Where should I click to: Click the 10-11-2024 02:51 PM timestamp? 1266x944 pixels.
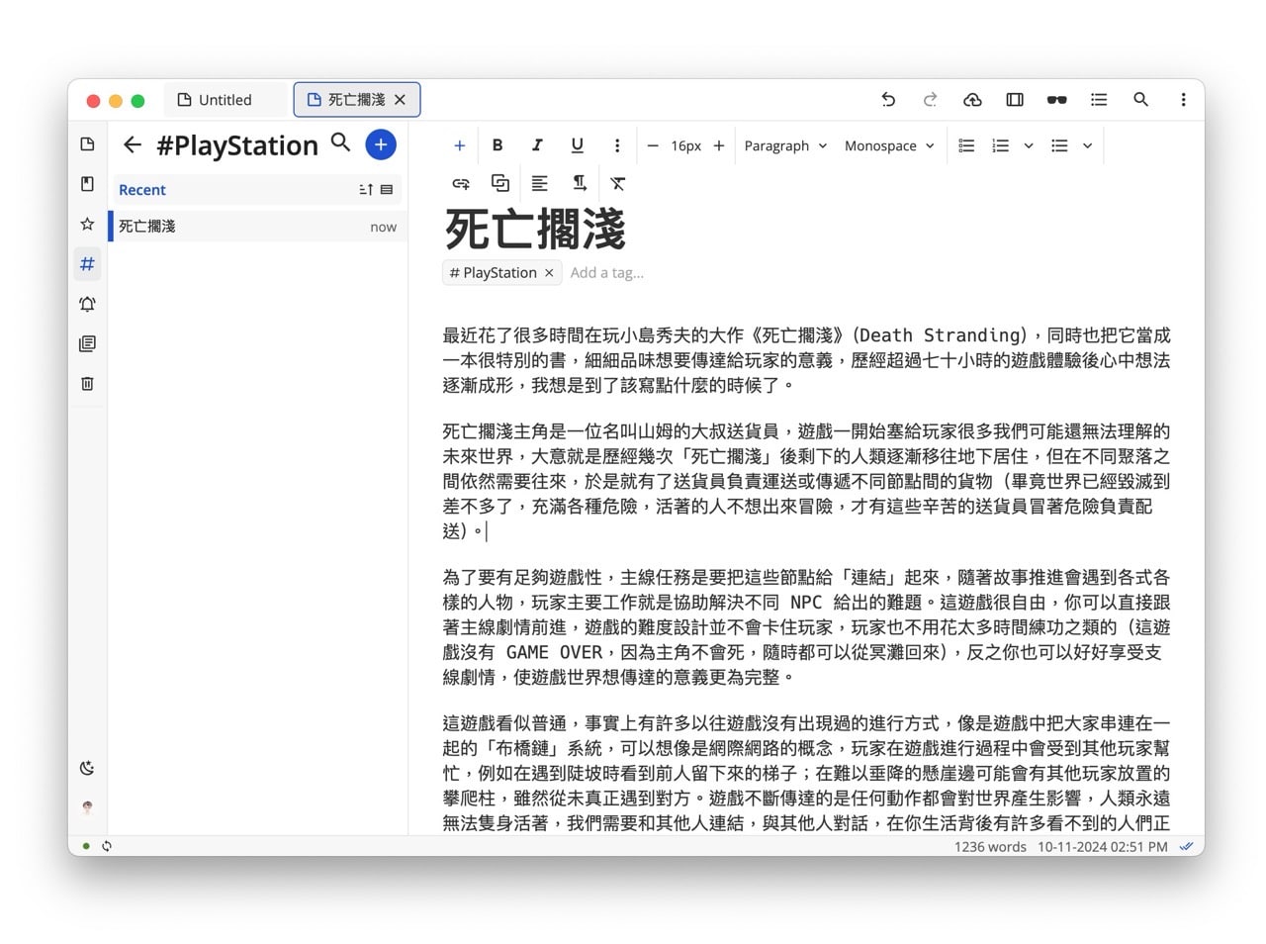pyautogui.click(x=1102, y=847)
